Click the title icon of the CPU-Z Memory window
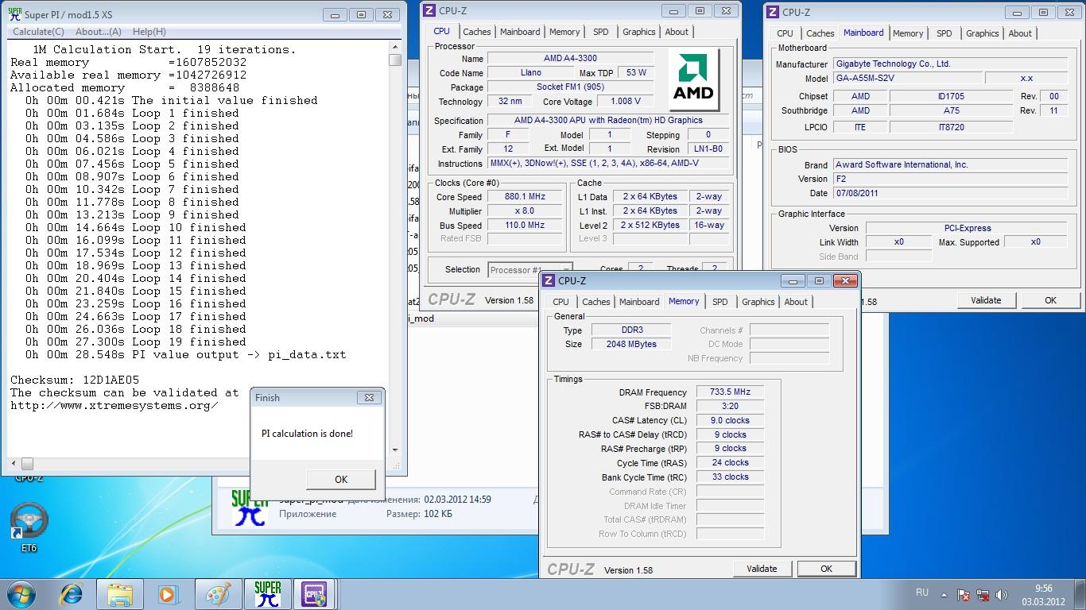 549,280
